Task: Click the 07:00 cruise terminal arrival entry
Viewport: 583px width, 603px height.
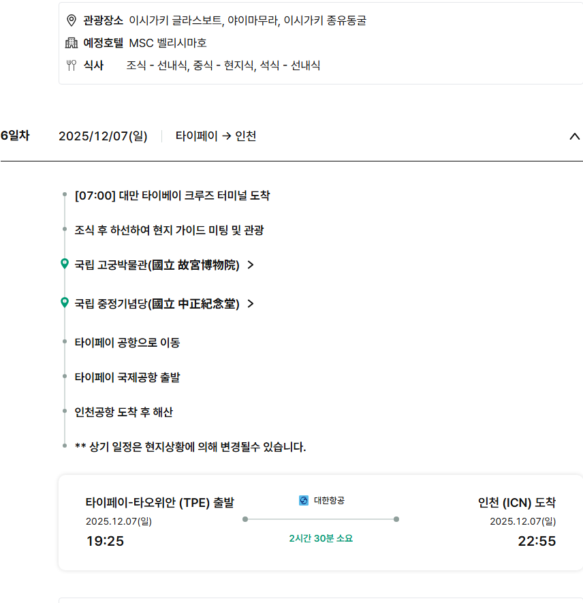Action: tap(172, 196)
